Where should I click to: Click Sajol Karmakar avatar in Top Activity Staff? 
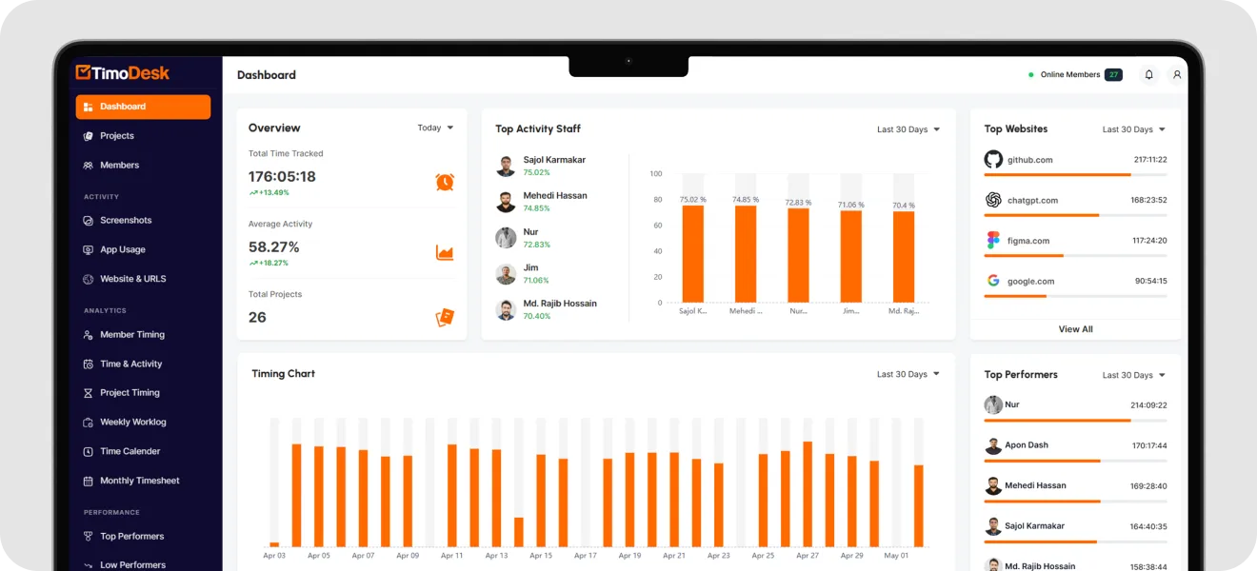[x=506, y=167]
